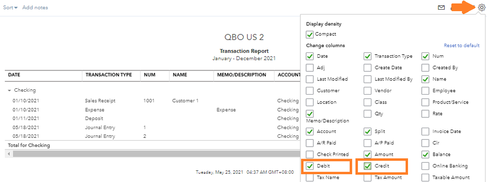Image resolution: width=487 pixels, height=182 pixels.
Task: Uncheck the Debit column checkbox
Action: [310, 166]
